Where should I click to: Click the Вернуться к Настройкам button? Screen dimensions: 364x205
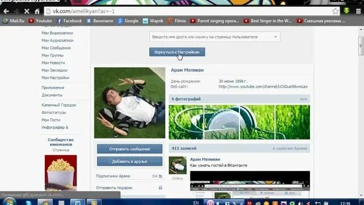pos(177,52)
